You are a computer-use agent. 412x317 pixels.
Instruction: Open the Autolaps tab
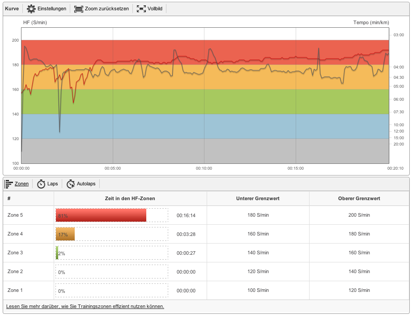(x=86, y=184)
